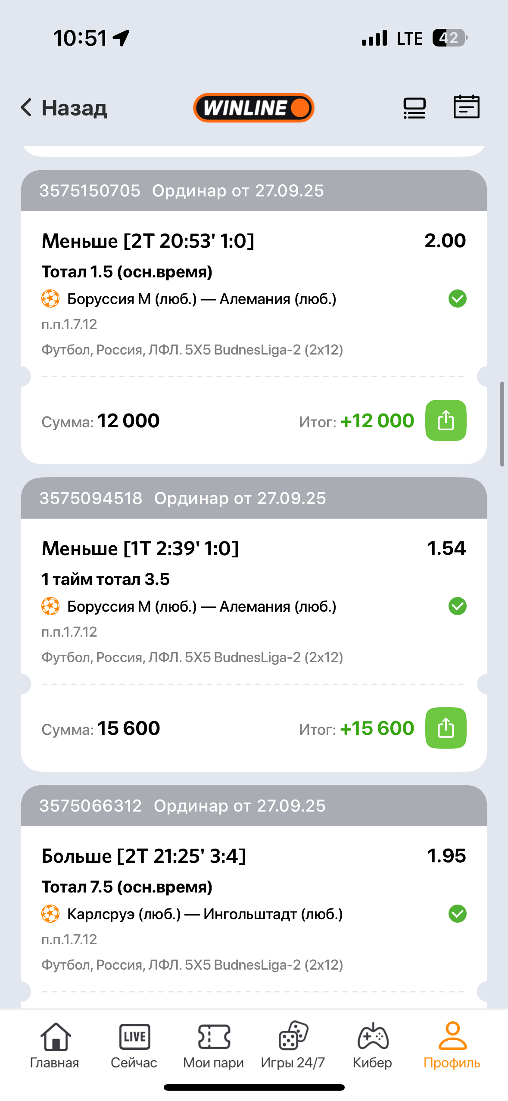Switch to the Главная tab
508x1101 pixels.
point(55,1045)
